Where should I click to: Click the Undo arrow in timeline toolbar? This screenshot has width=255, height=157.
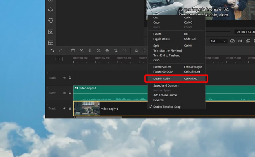tap(52, 51)
